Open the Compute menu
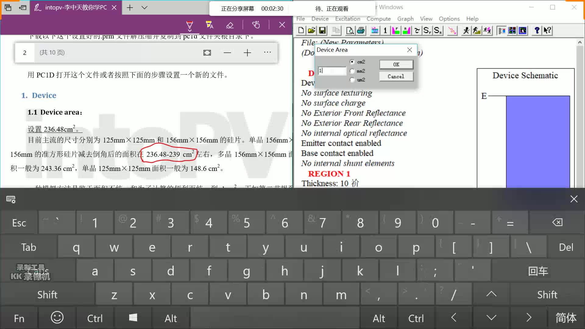Screen dimensions: 585x329 point(378,19)
